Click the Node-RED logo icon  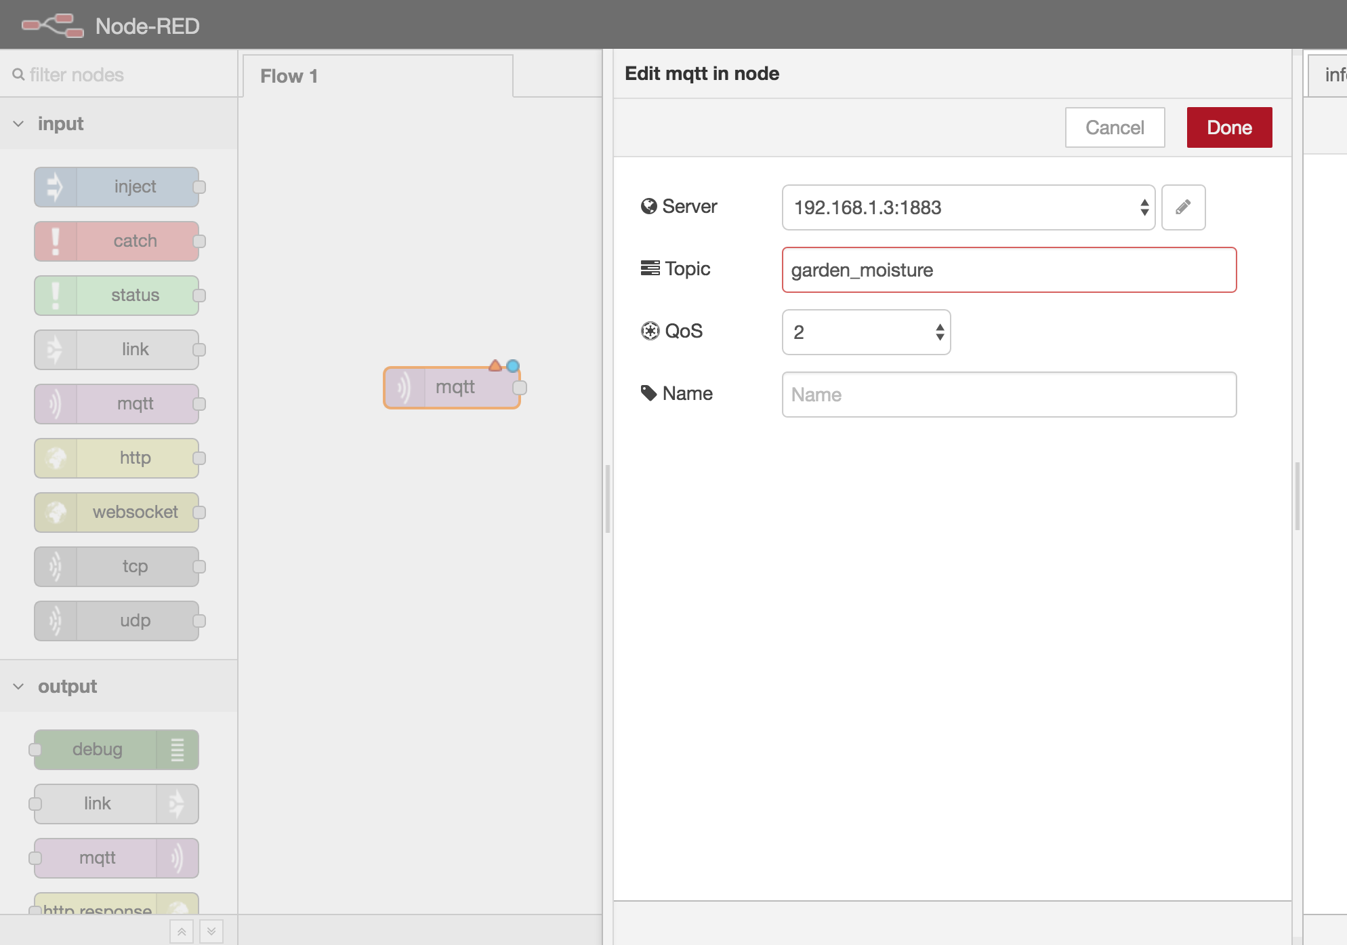click(x=53, y=26)
